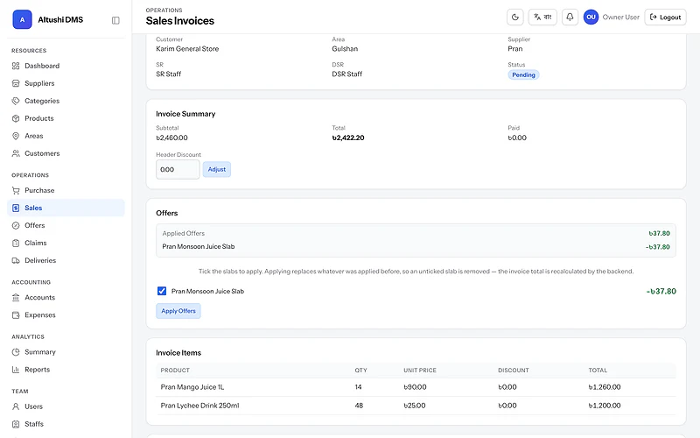Collapse the sidebar panel icon
This screenshot has width=700, height=438.
[x=115, y=20]
